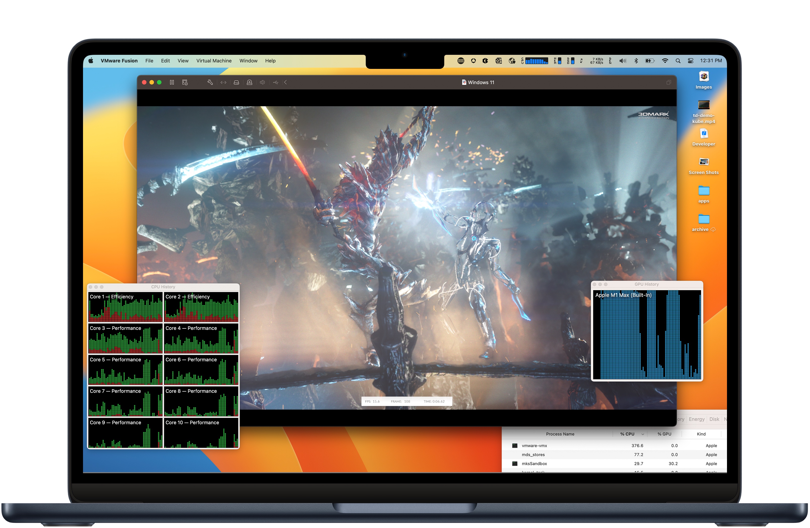Mute the VM using the sound toolbar icon
810x528 pixels.
click(262, 82)
